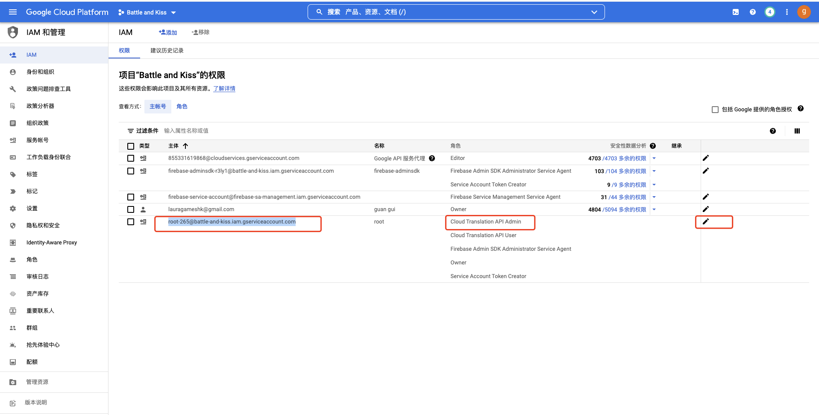Select IAM in the sidebar menu

pyautogui.click(x=54, y=55)
